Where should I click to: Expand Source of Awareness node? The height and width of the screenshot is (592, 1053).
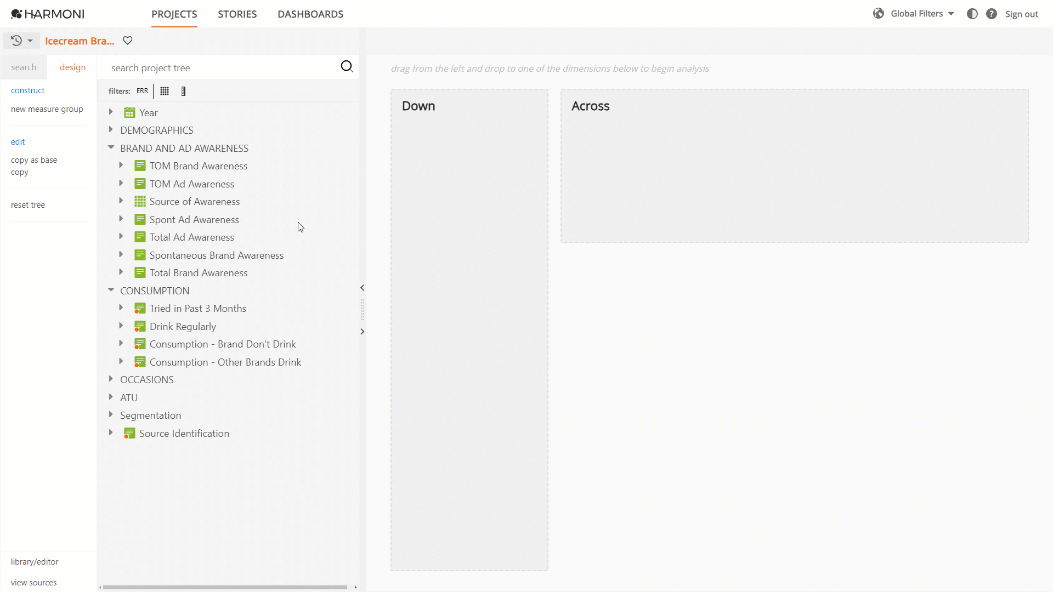point(121,201)
